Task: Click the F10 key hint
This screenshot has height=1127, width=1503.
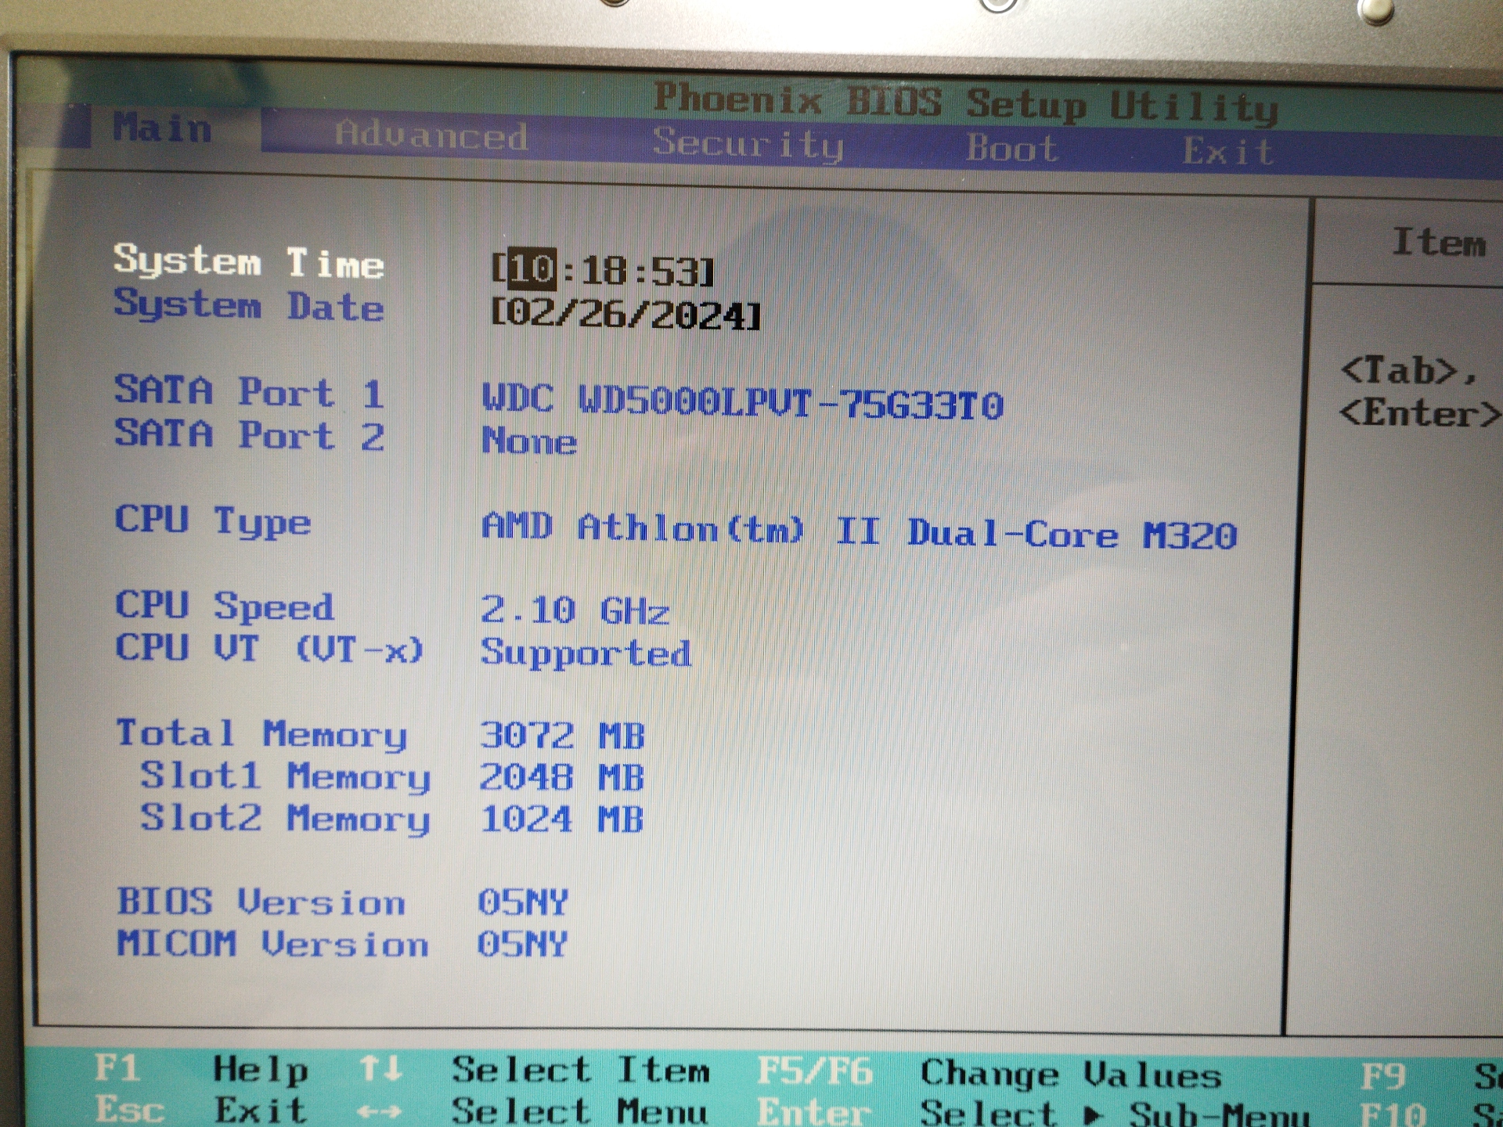Action: 1393,1114
